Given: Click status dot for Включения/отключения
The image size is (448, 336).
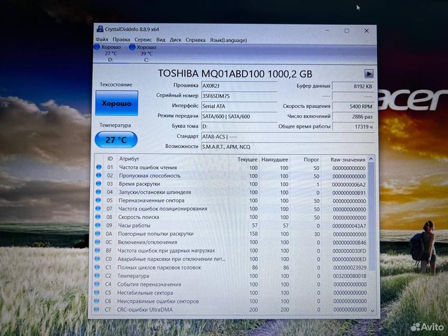Looking at the screenshot, I should click(x=98, y=242).
